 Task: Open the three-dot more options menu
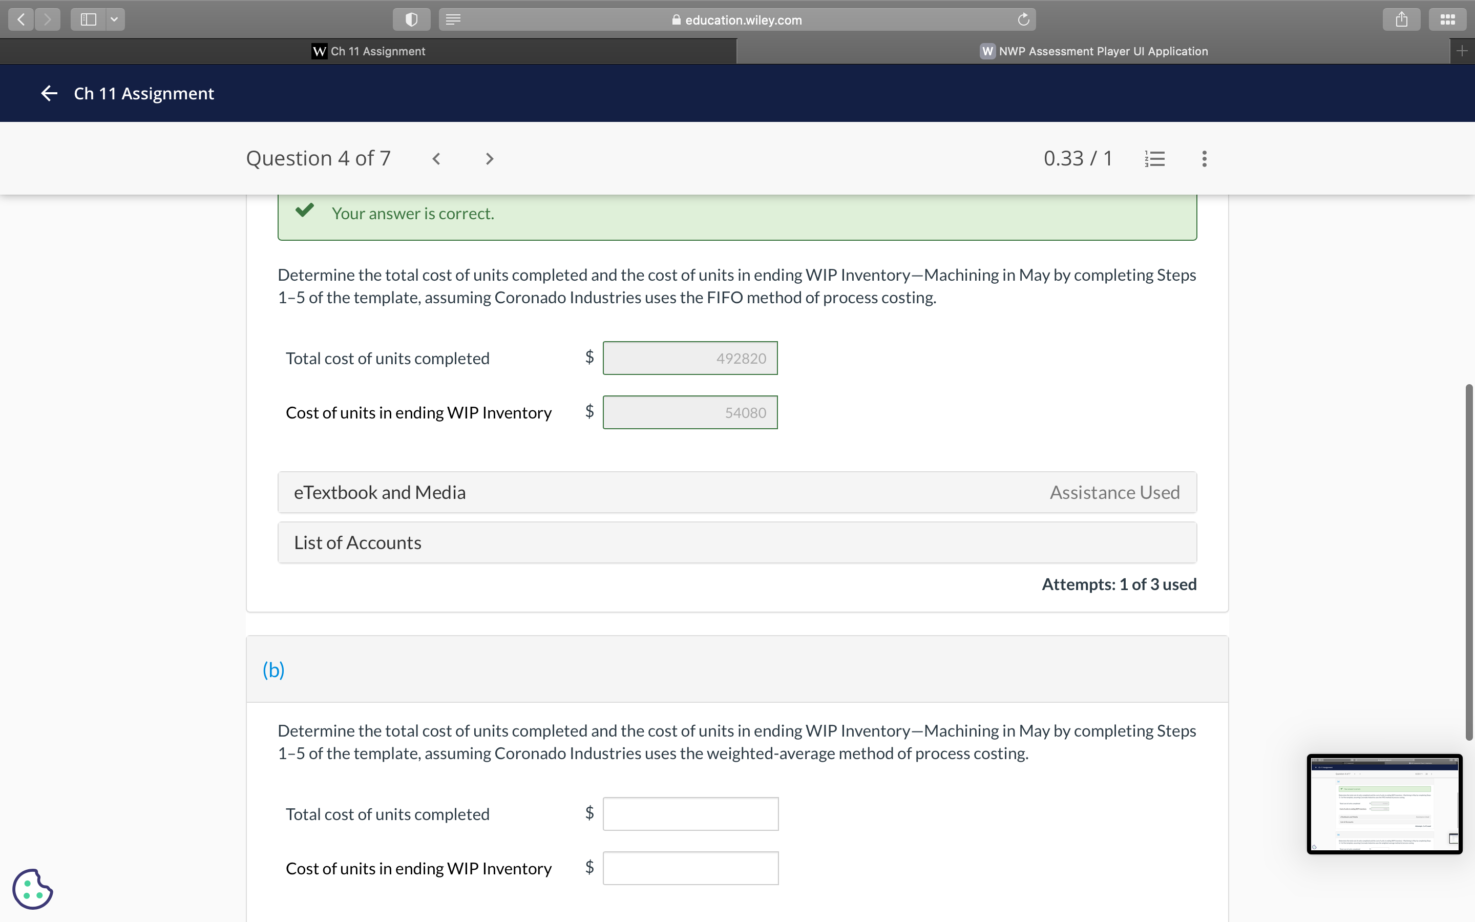[1204, 159]
